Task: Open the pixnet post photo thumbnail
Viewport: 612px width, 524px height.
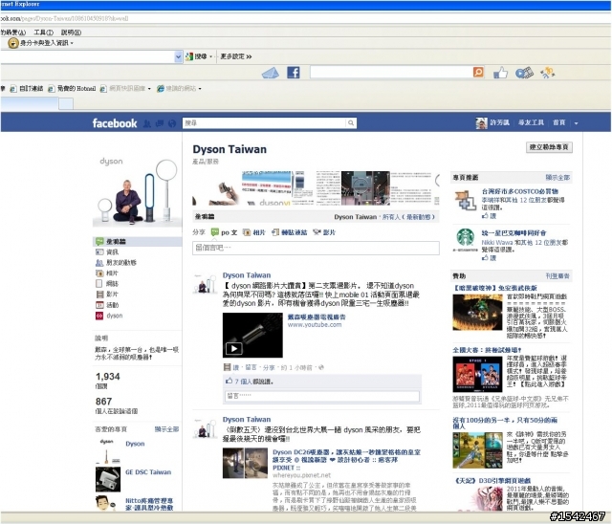Action: click(245, 463)
